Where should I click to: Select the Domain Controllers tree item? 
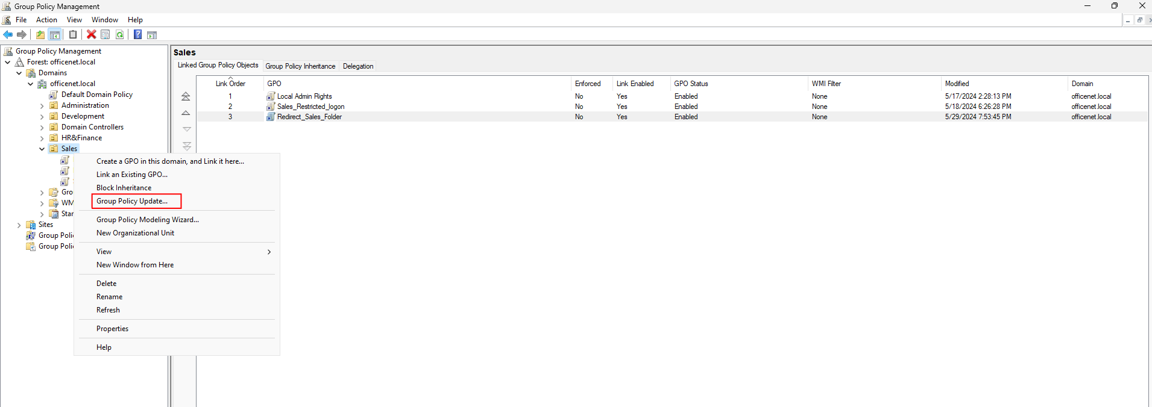pyautogui.click(x=92, y=127)
